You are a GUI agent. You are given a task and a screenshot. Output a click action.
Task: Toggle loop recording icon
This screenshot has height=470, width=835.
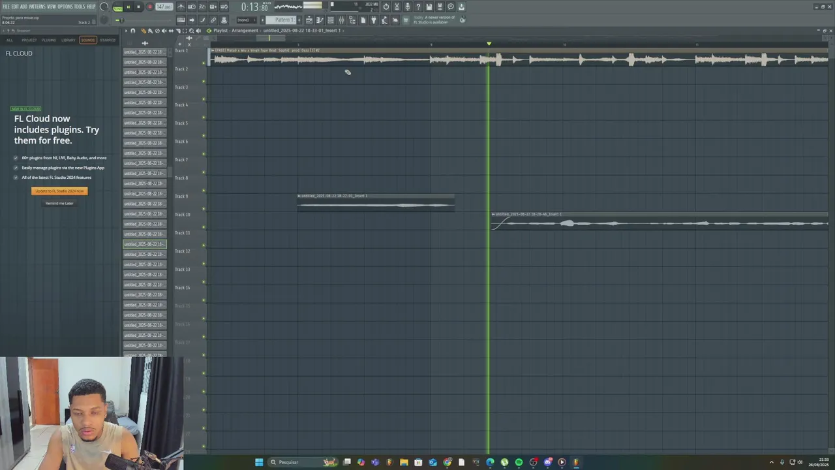tap(224, 7)
